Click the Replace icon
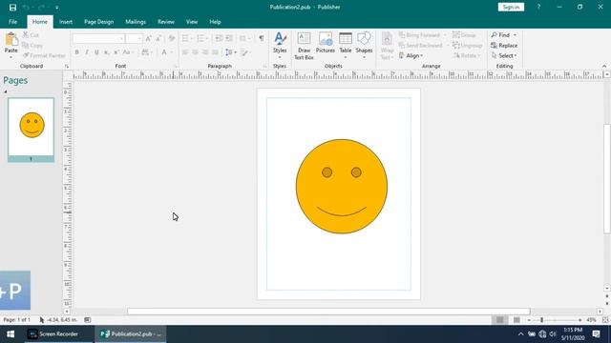 pyautogui.click(x=495, y=46)
